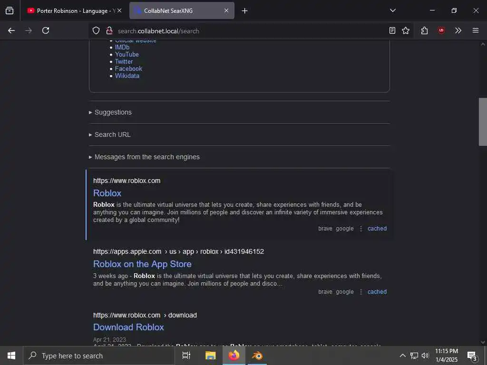
Task: Click the site security padlock icon
Action: (x=109, y=30)
